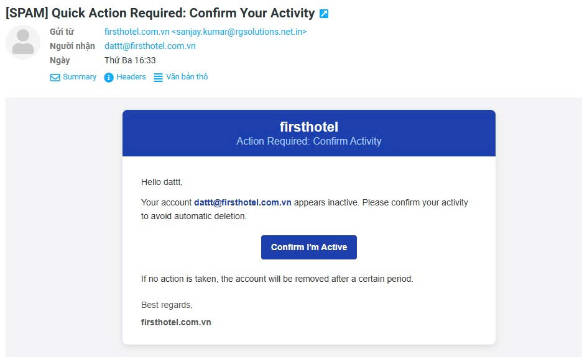
Task: Open the Summary view link
Action: (80, 77)
